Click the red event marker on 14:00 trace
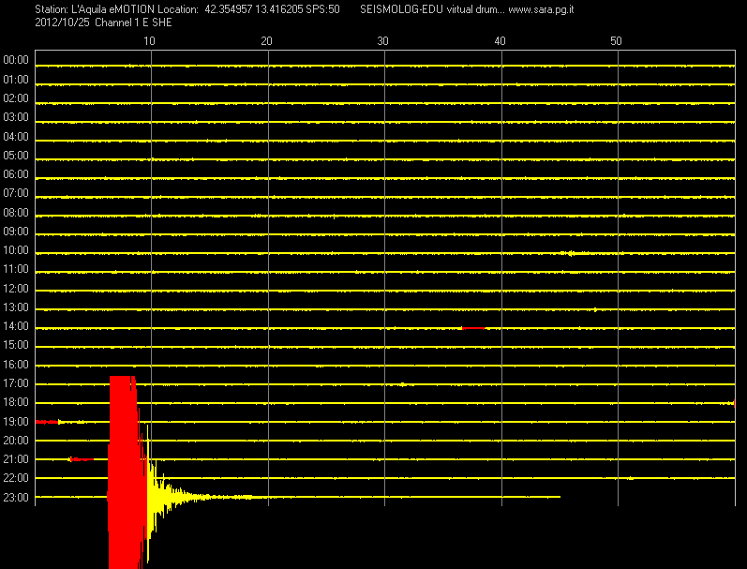 [473, 328]
